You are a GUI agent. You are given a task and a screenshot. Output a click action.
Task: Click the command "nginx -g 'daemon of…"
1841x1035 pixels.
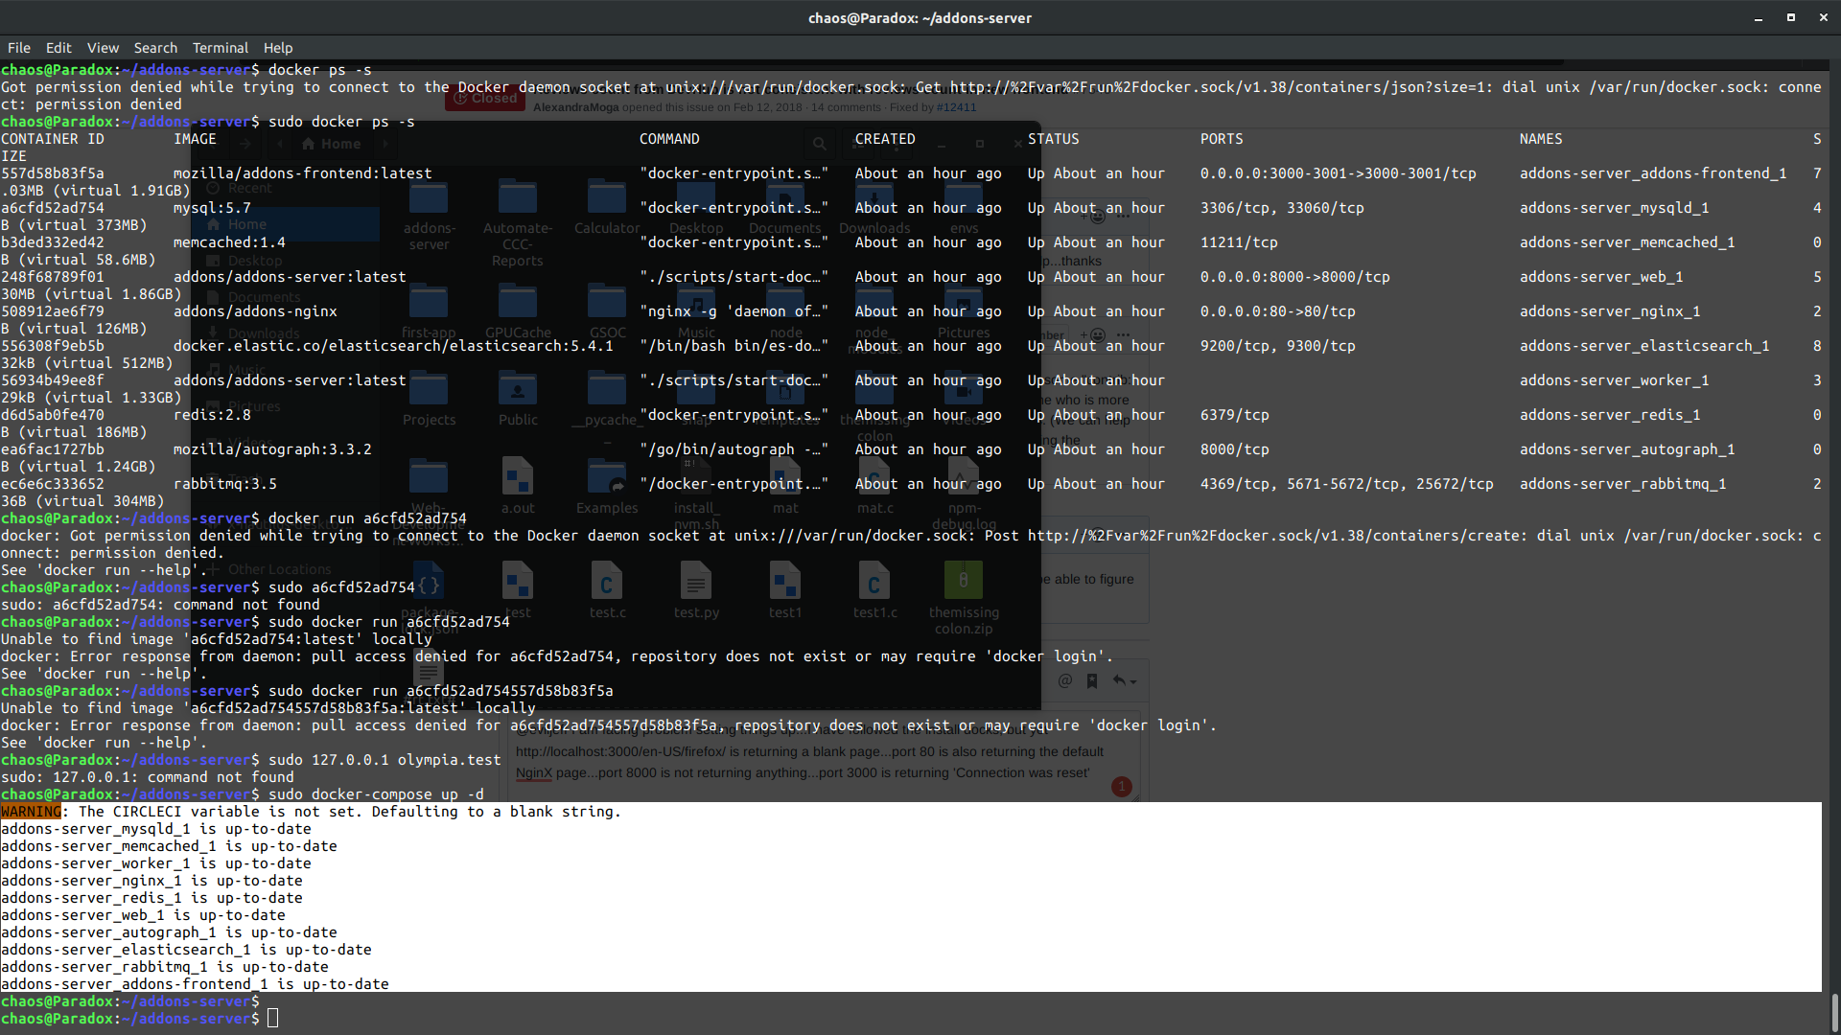coord(734,311)
